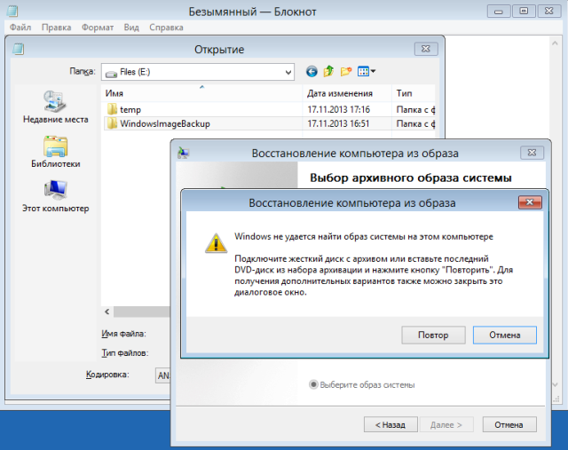Click the Повтор button
Screen dimensions: 568x450
[433, 336]
